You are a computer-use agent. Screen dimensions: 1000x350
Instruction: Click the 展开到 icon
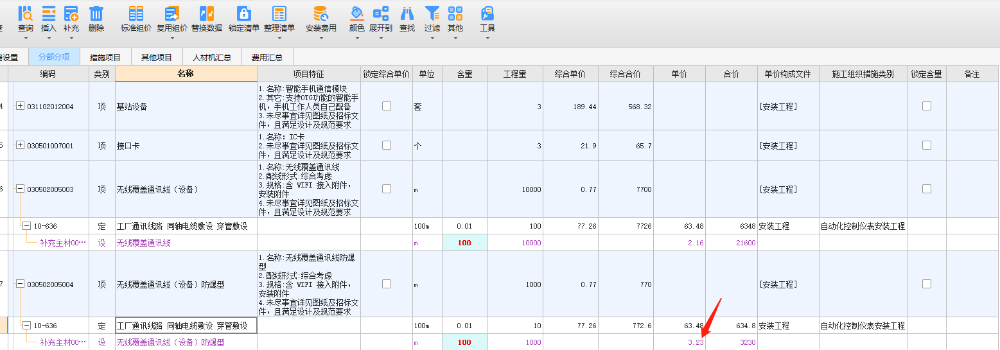(381, 13)
